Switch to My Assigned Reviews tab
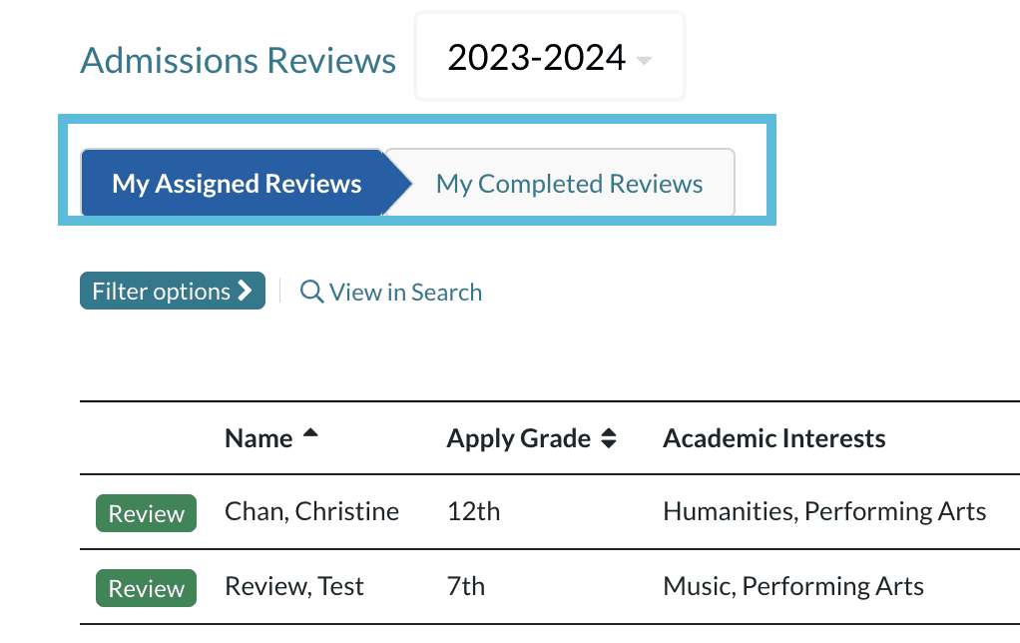The width and height of the screenshot is (1020, 643). click(237, 184)
